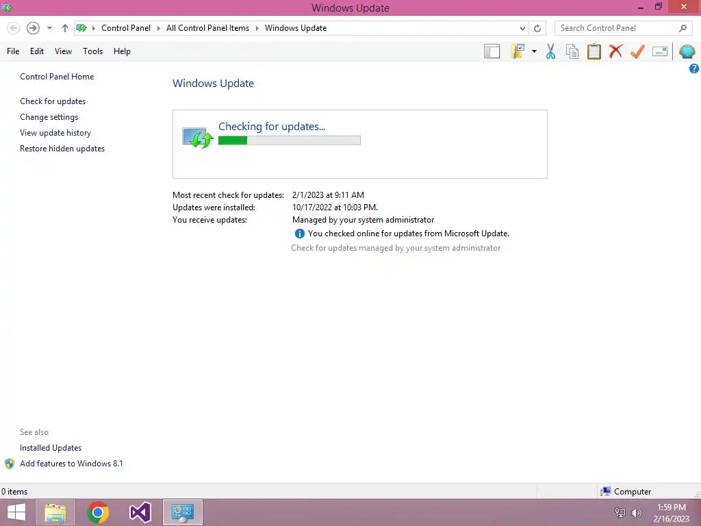Open the Help menu
Image resolution: width=701 pixels, height=526 pixels.
[122, 51]
